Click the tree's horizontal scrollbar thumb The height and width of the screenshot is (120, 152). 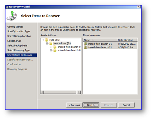pos(60,92)
